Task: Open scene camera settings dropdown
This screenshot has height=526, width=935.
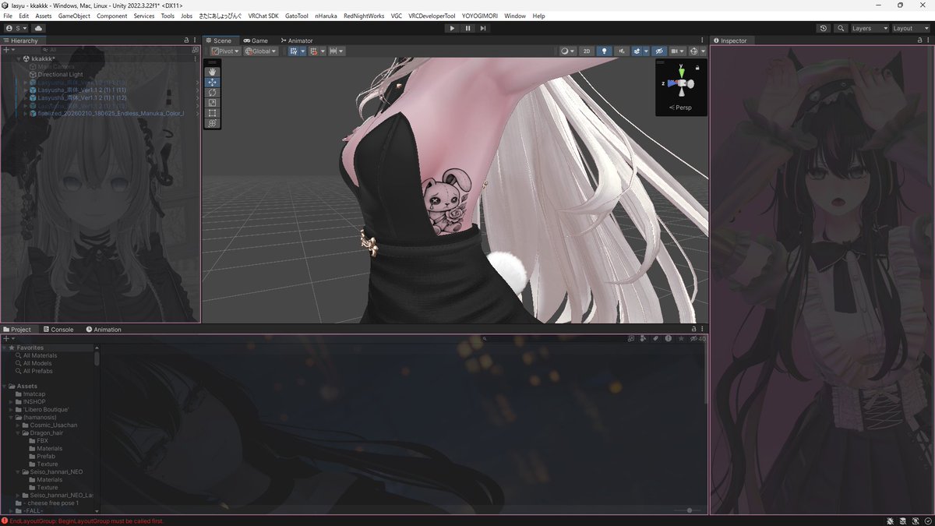Action: click(x=678, y=51)
